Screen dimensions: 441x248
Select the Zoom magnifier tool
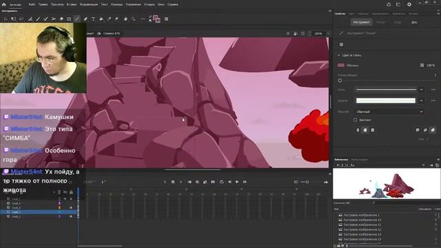point(134,19)
